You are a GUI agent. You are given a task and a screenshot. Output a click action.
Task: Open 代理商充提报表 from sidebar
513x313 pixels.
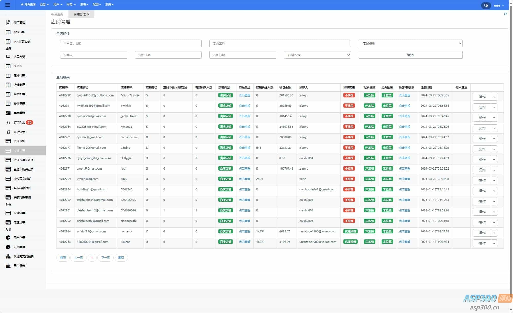[x=23, y=256]
